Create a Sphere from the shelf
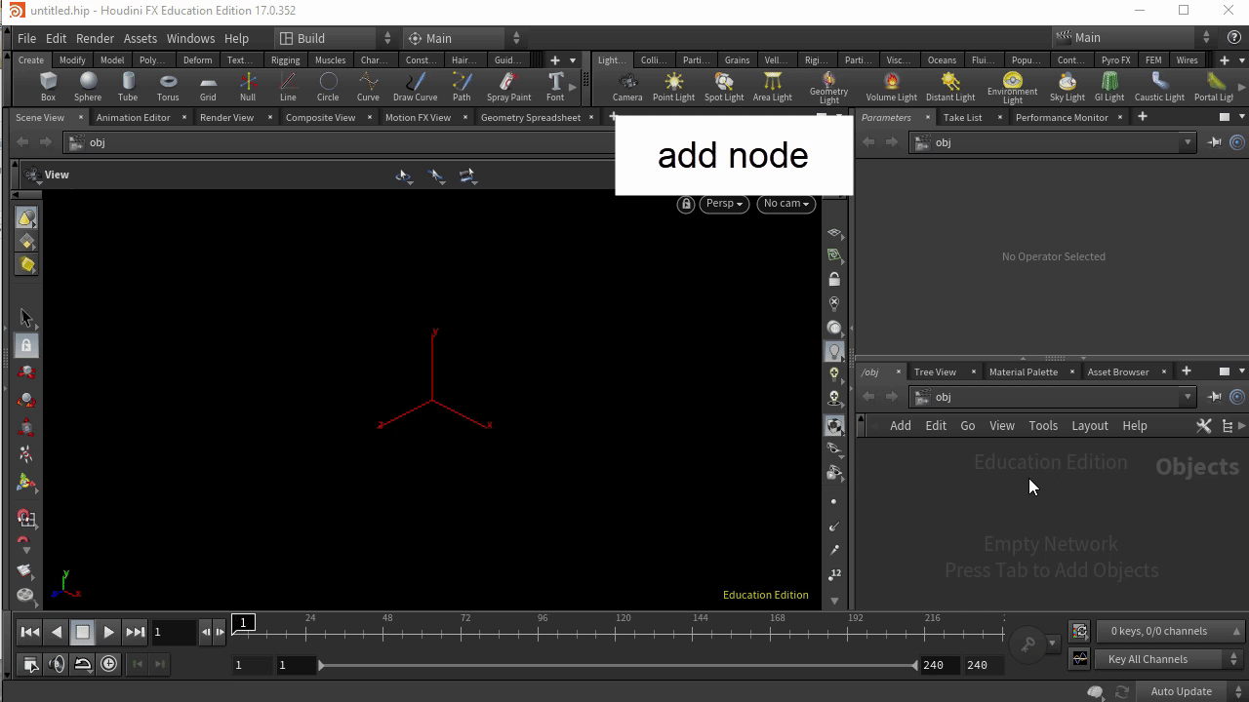Image resolution: width=1249 pixels, height=702 pixels. click(88, 86)
